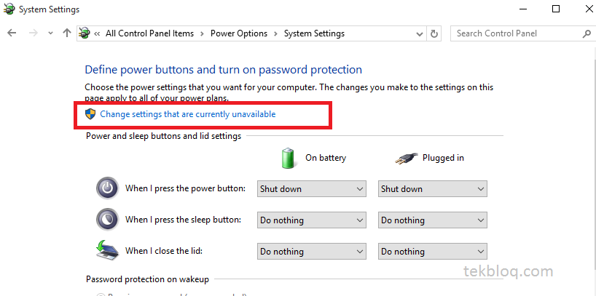The image size is (596, 296).
Task: Go to All Control Panel Items breadcrumb
Action: tap(150, 33)
